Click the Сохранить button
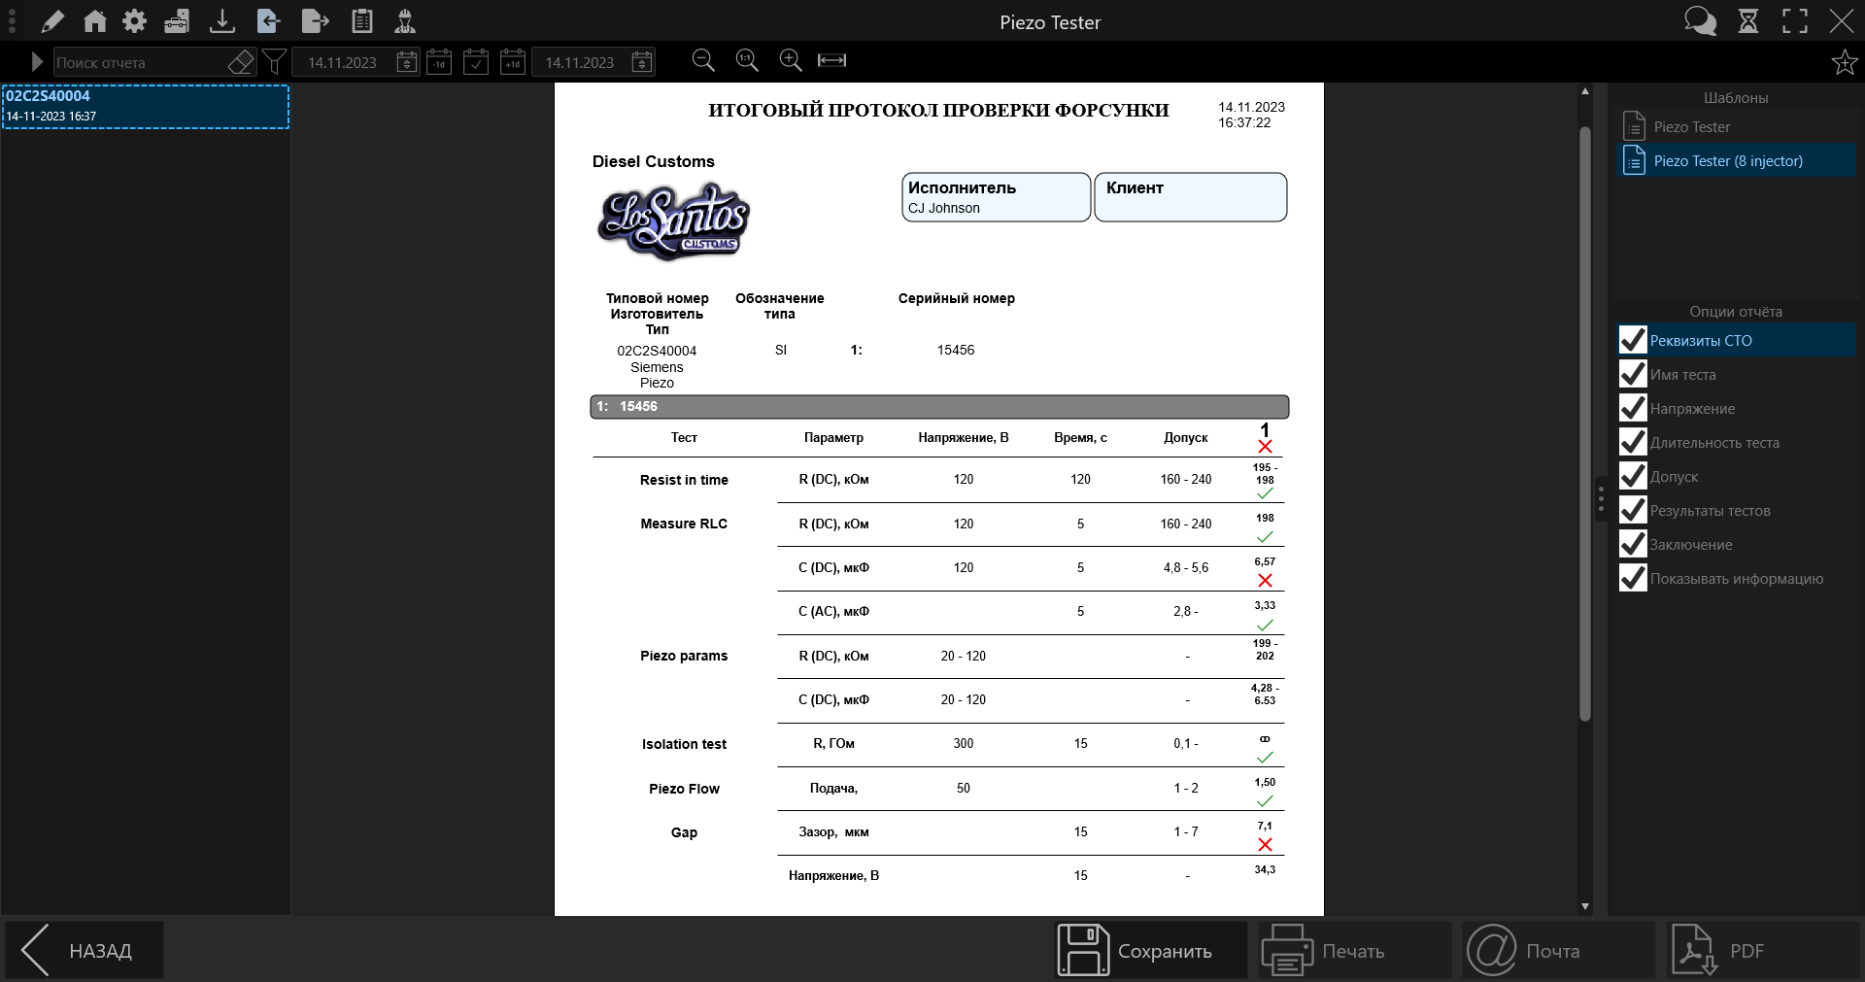 [1151, 951]
